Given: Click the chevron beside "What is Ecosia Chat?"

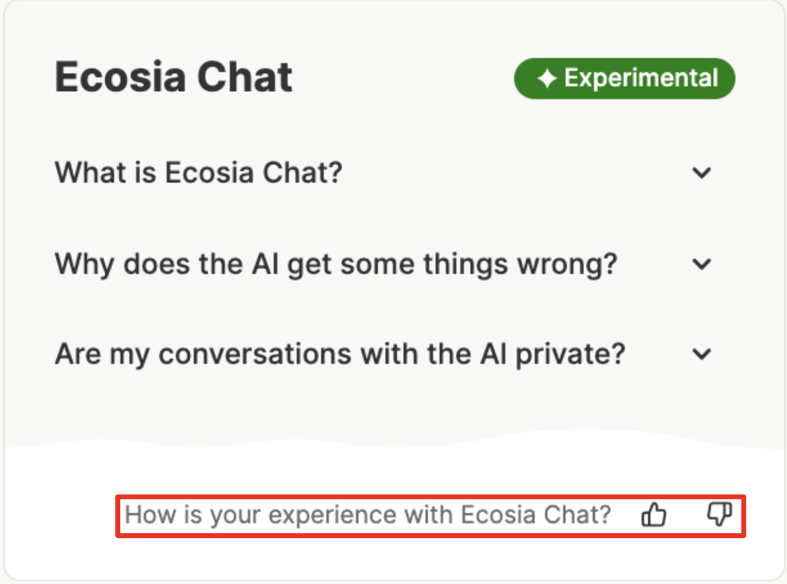Looking at the screenshot, I should coord(701,173).
